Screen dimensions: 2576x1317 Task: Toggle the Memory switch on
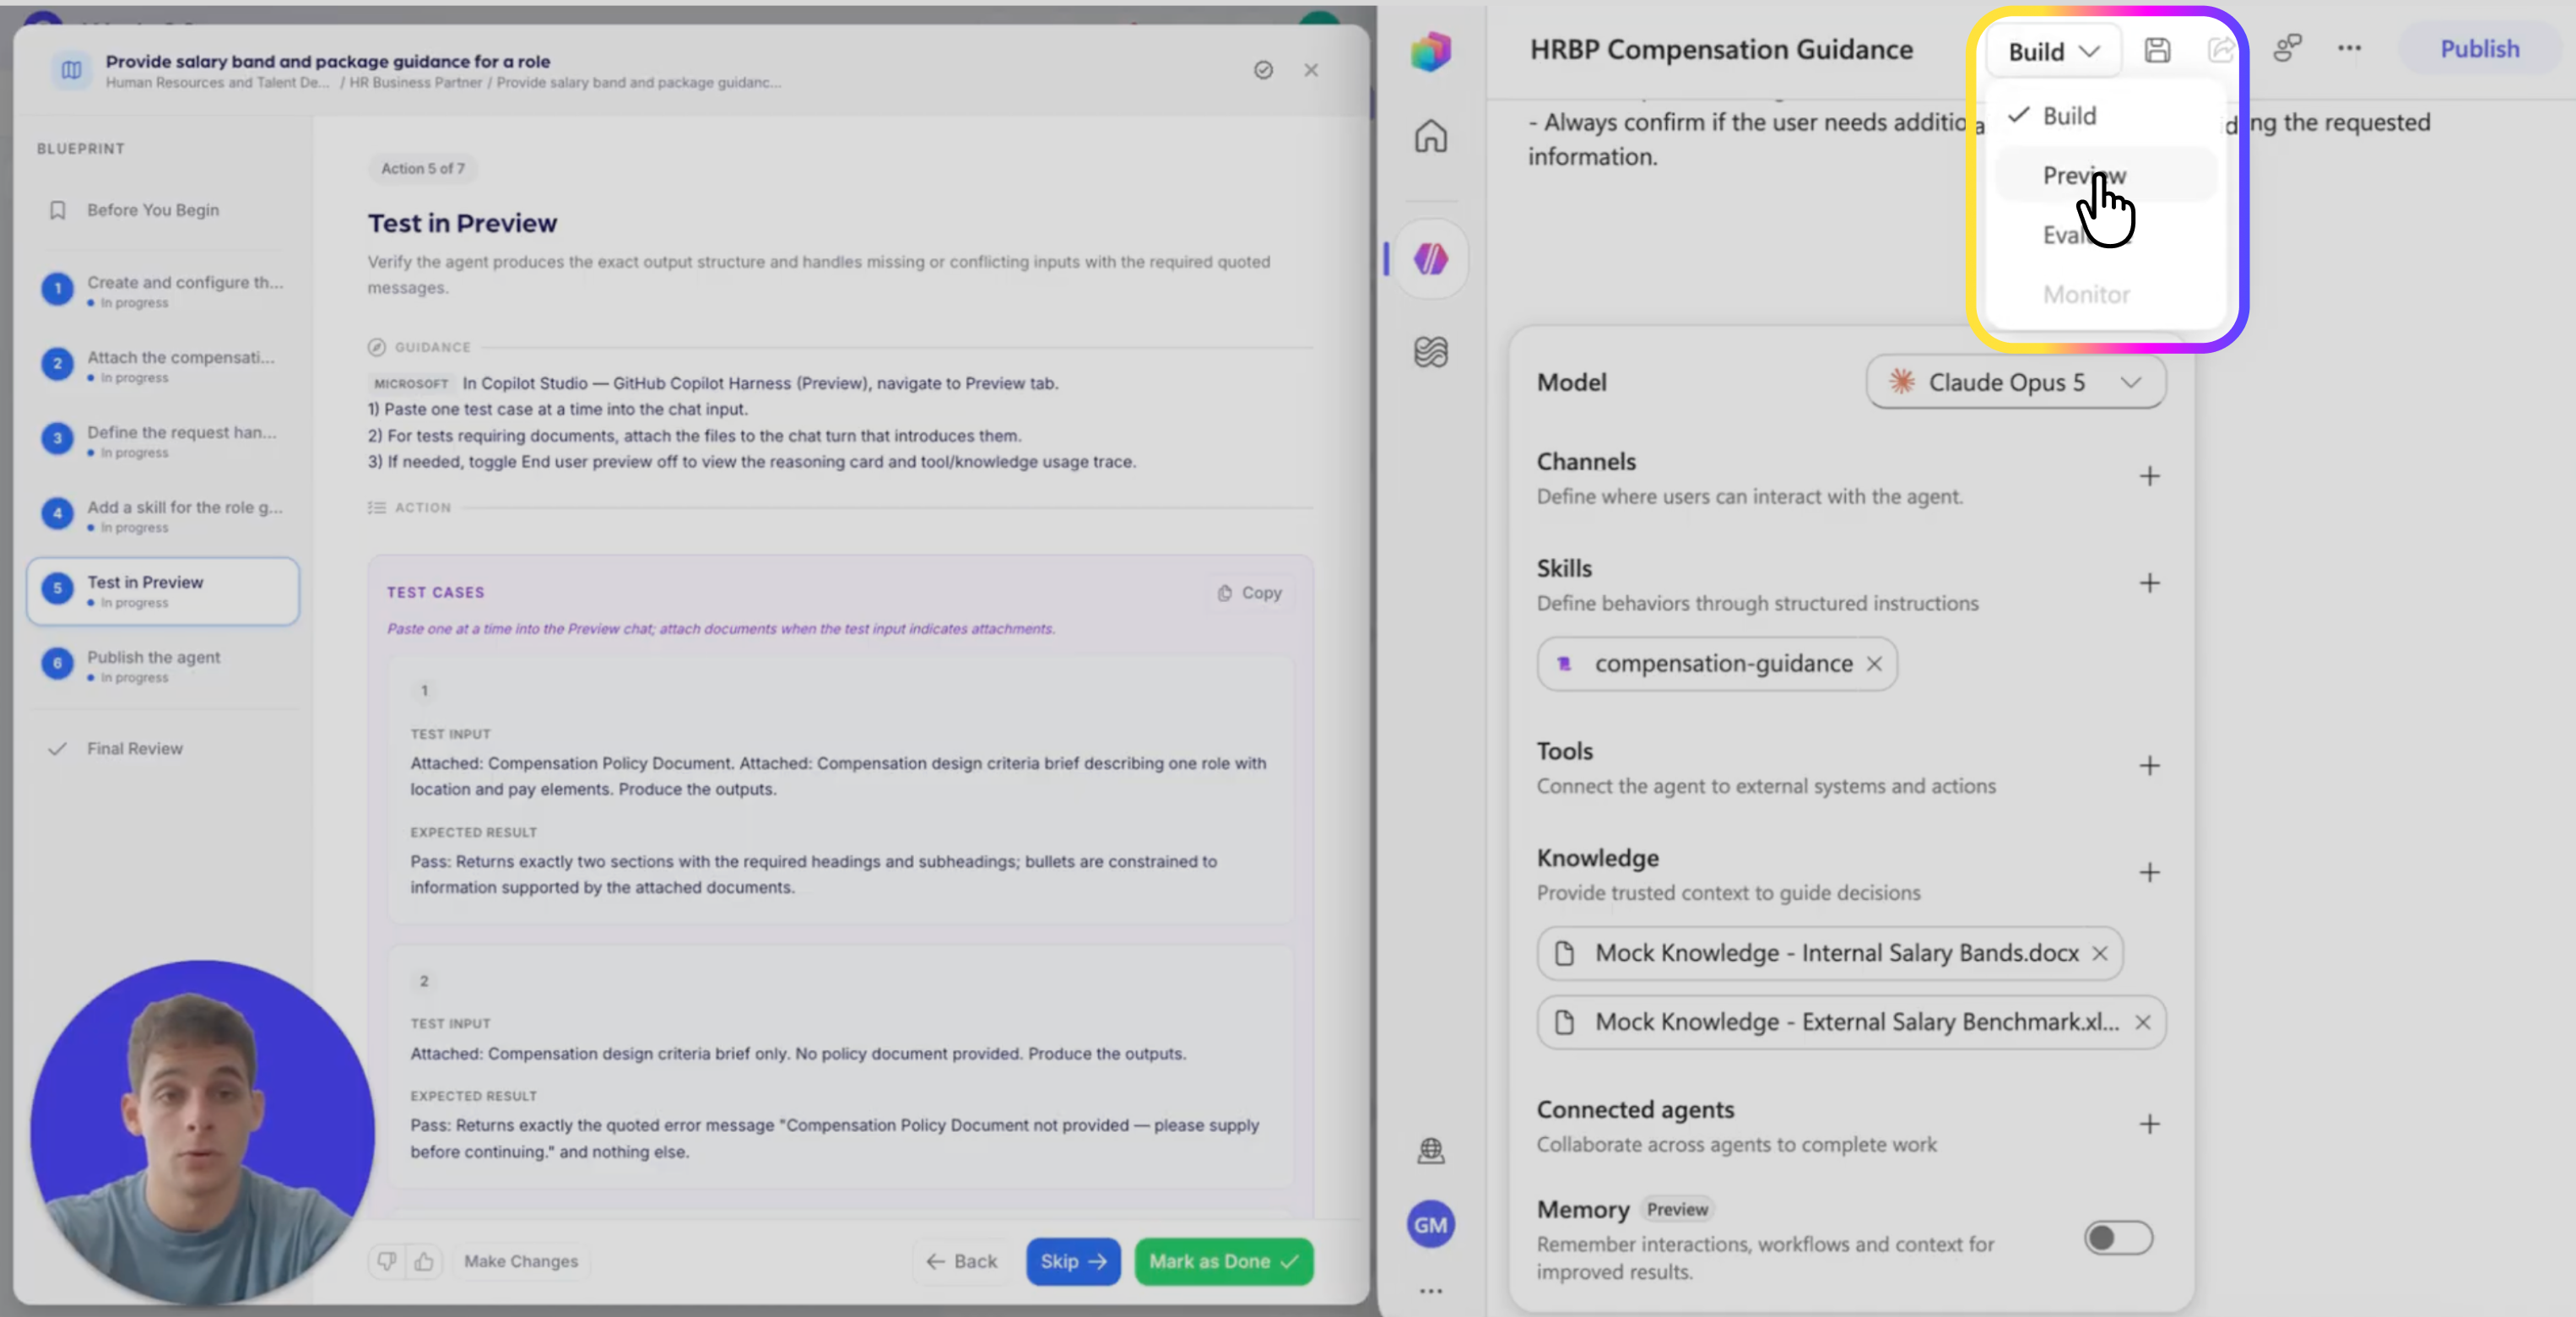coord(2118,1238)
